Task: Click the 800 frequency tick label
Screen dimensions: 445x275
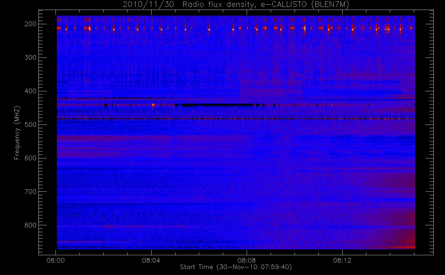Action: point(31,225)
